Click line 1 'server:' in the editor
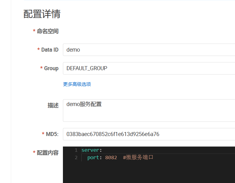 (x=92, y=150)
